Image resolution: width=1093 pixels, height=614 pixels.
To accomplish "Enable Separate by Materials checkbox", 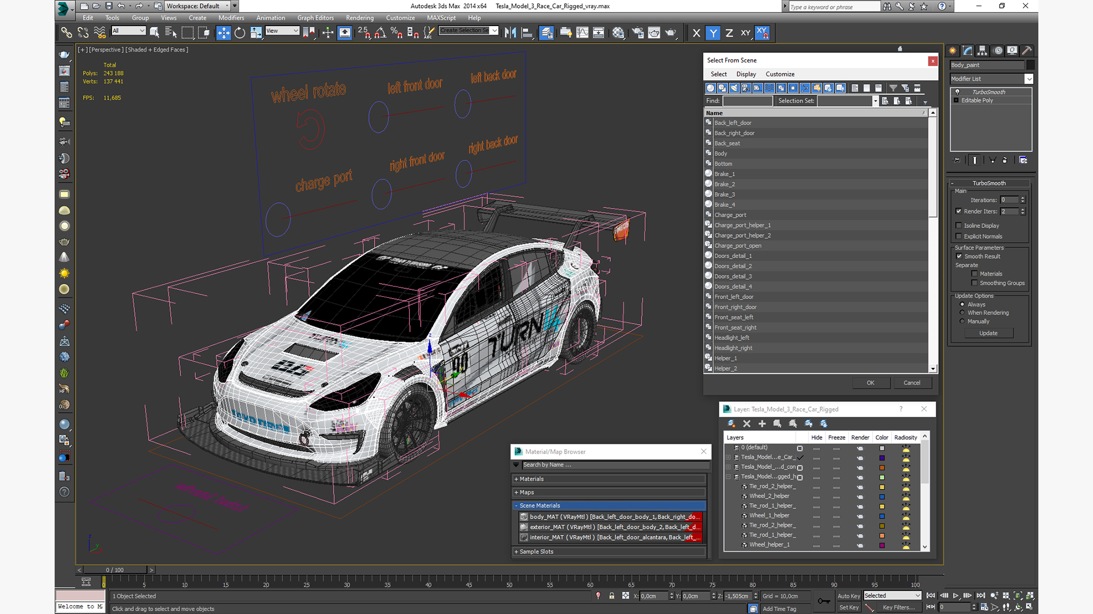I will (975, 274).
